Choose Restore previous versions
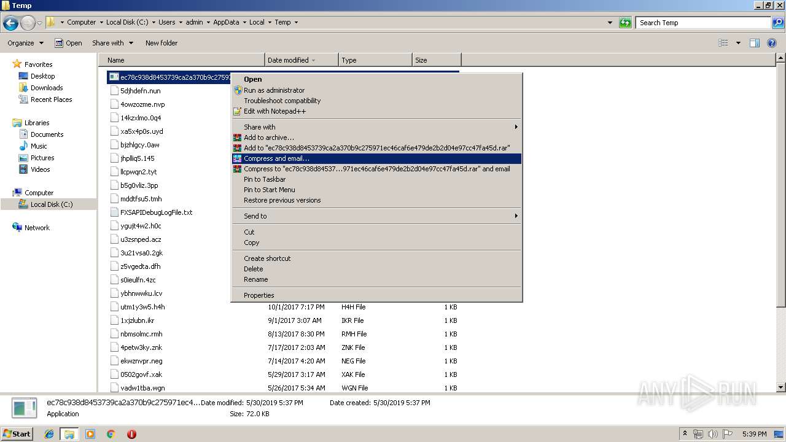 pyautogui.click(x=376, y=200)
